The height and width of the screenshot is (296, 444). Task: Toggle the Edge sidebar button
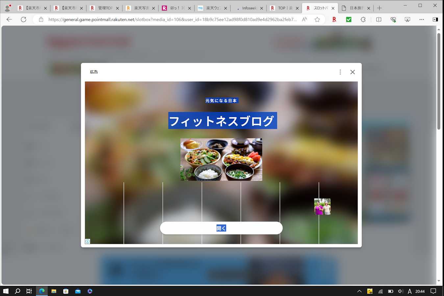pyautogui.click(x=435, y=19)
